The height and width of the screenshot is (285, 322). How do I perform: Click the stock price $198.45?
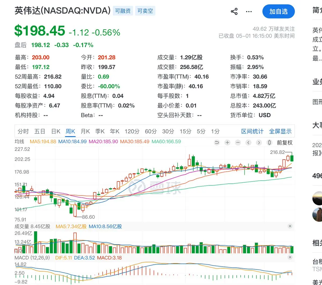click(x=40, y=31)
